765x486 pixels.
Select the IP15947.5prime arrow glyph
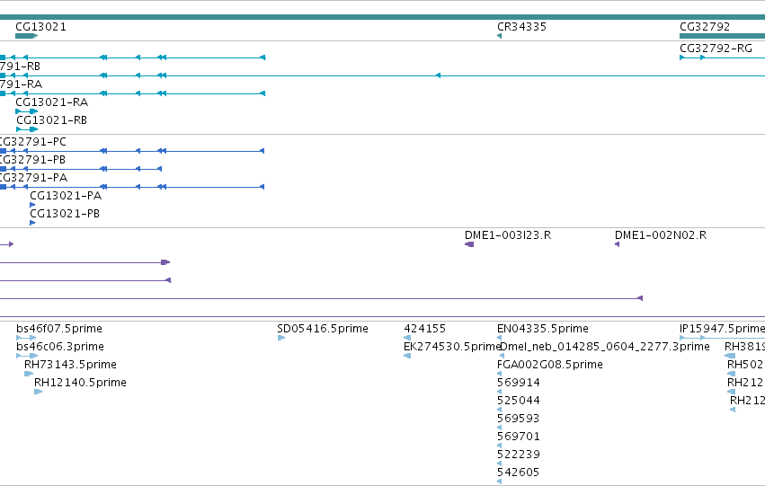pos(722,338)
